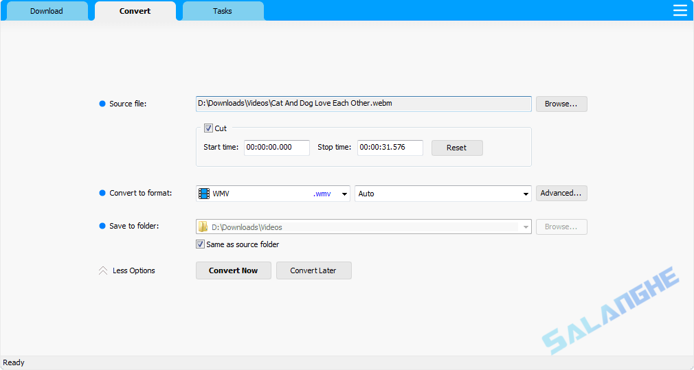Browse for a source file
This screenshot has height=370, width=694.
click(561, 104)
